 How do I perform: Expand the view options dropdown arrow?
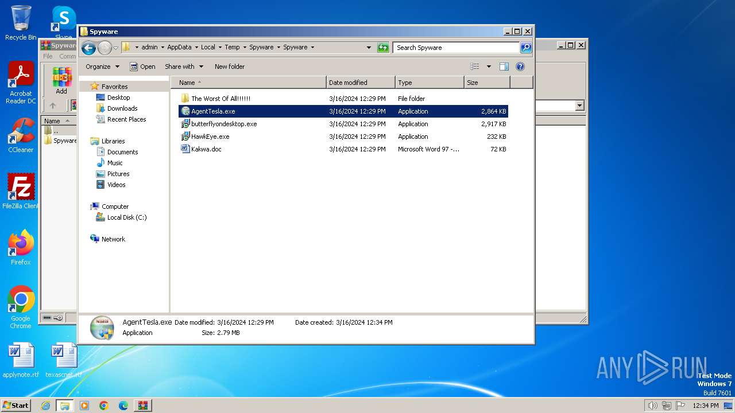click(x=489, y=67)
